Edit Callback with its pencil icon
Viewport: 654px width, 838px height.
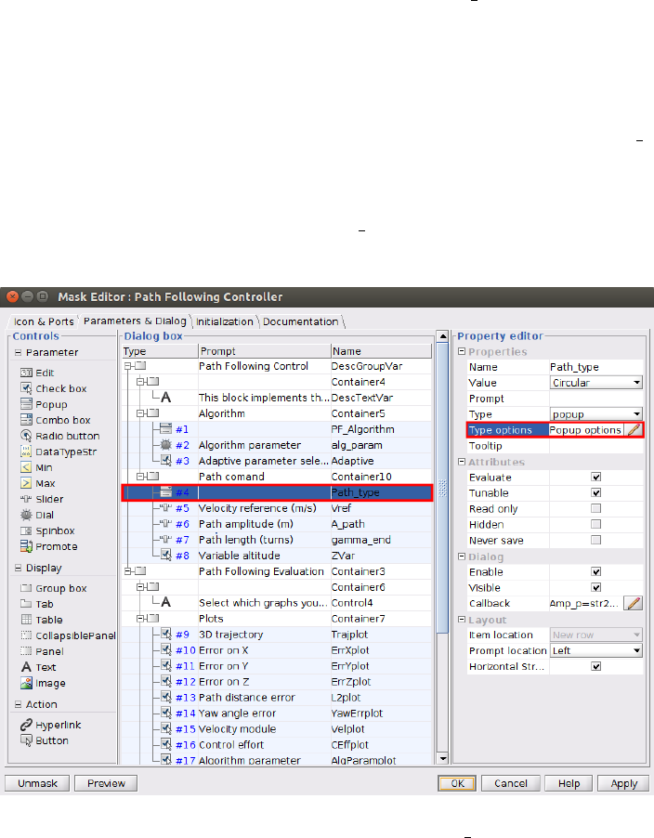[x=634, y=603]
